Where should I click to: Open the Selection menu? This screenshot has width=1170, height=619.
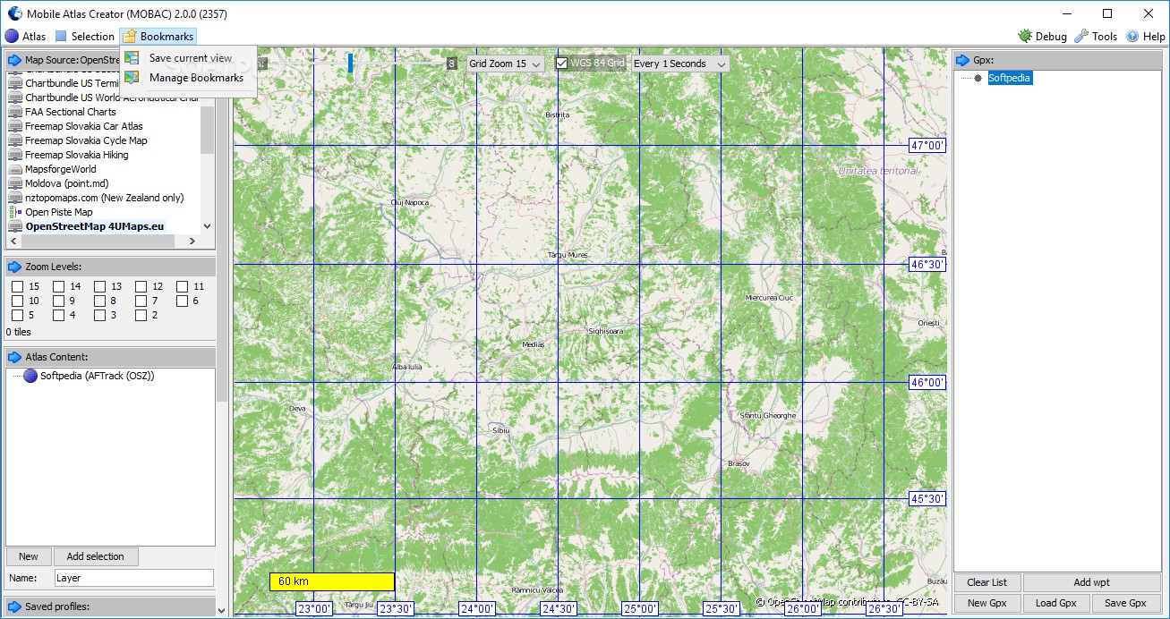(x=85, y=37)
